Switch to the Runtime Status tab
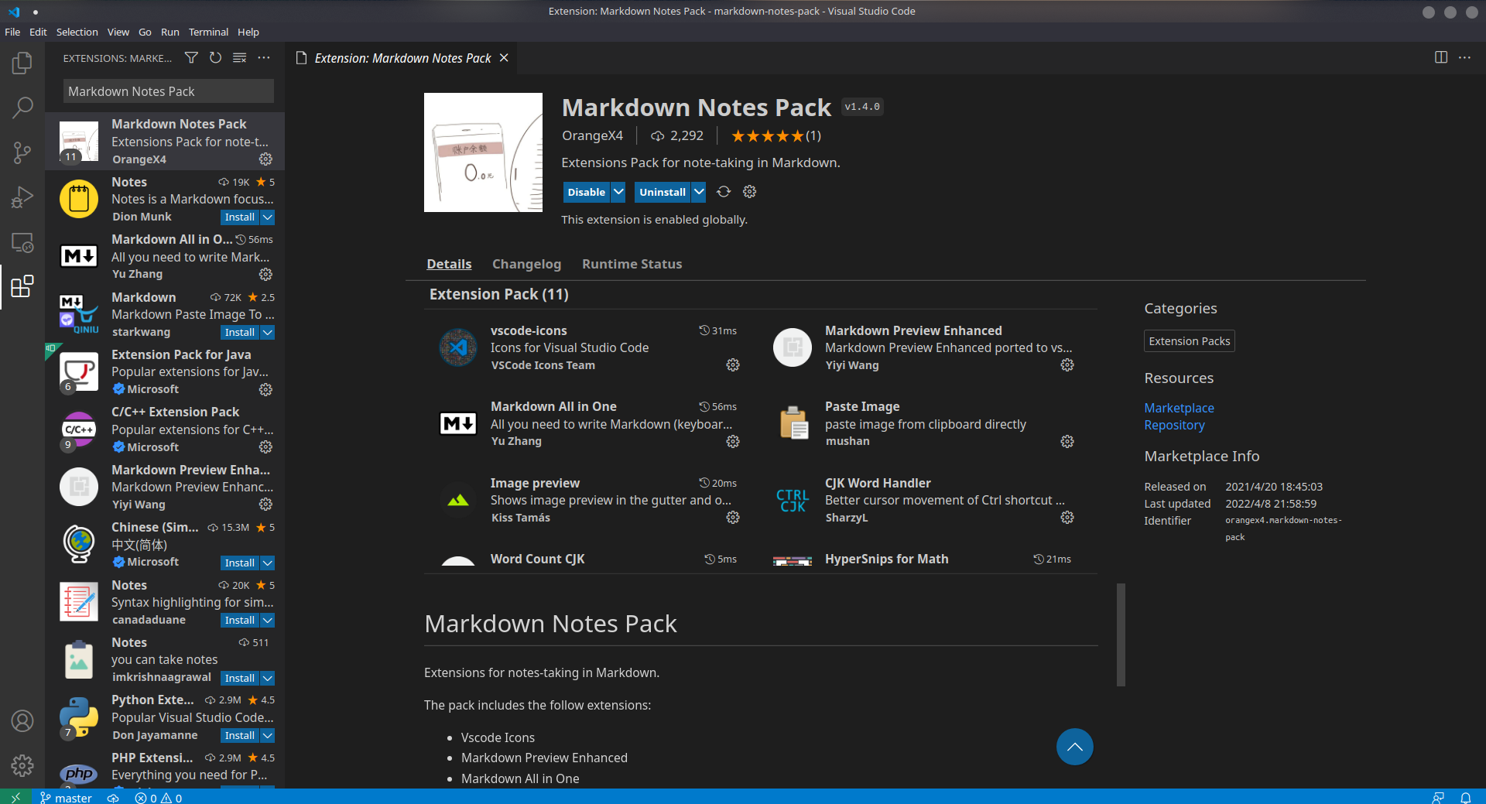Viewport: 1486px width, 804px height. (632, 264)
